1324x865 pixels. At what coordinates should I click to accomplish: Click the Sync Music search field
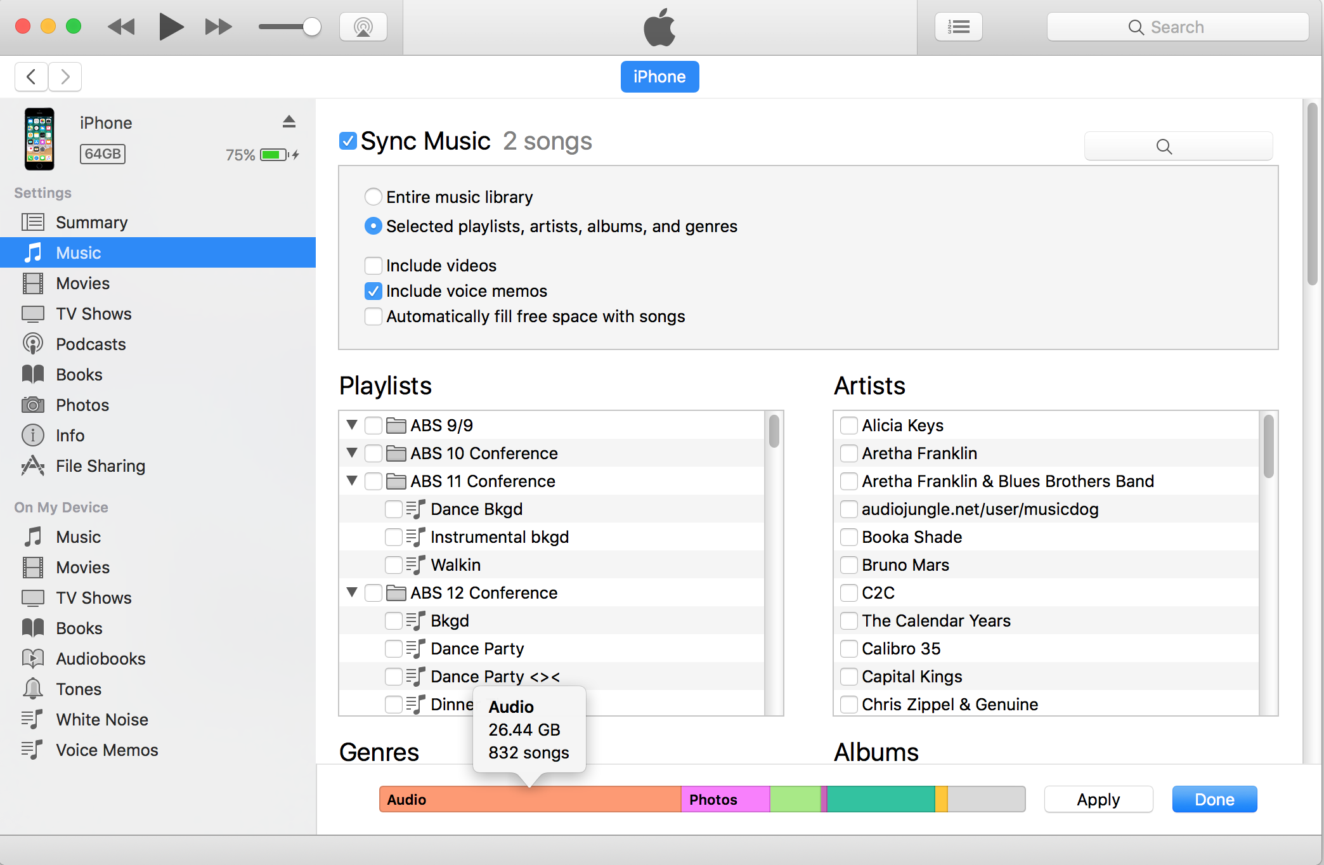pos(1178,146)
